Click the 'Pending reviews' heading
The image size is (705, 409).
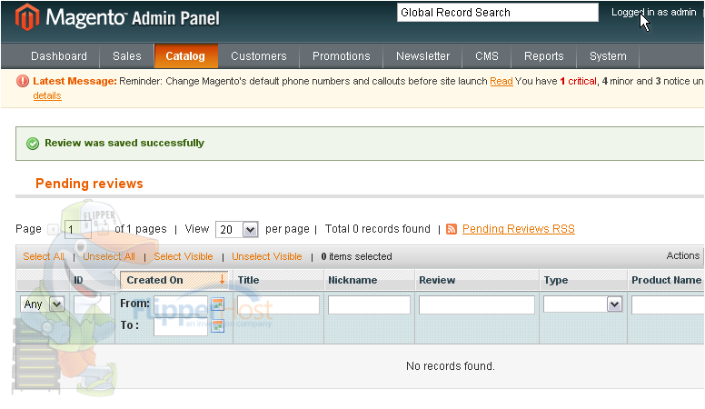(x=89, y=184)
